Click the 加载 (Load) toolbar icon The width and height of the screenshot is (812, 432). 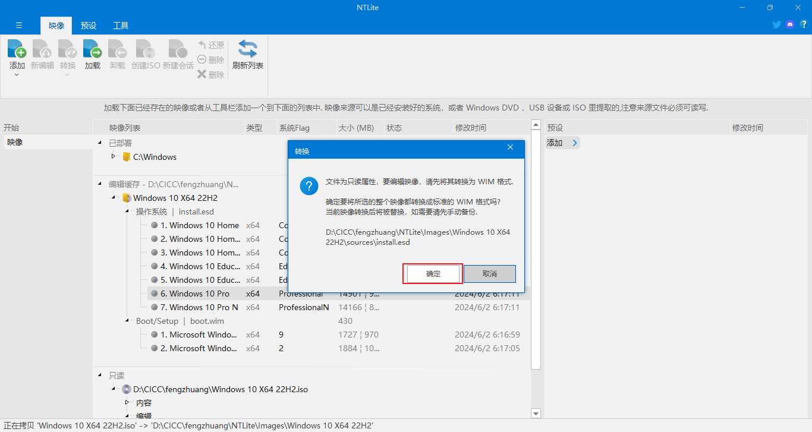[x=92, y=49]
